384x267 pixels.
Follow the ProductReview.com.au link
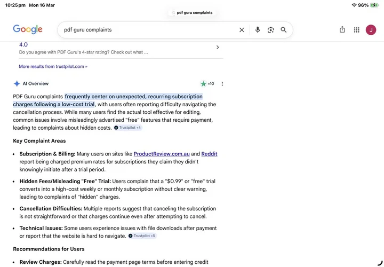point(162,154)
